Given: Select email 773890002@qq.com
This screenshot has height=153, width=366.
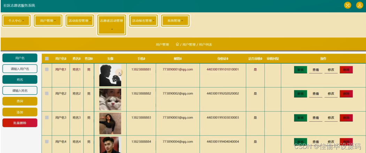Looking at the screenshot, I should pyautogui.click(x=178, y=94).
